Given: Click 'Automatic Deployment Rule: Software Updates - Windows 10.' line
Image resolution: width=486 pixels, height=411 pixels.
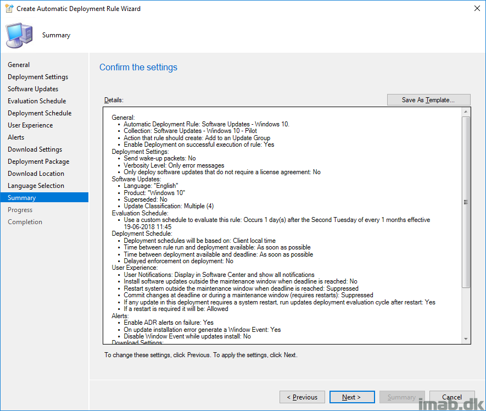Looking at the screenshot, I should point(206,124).
